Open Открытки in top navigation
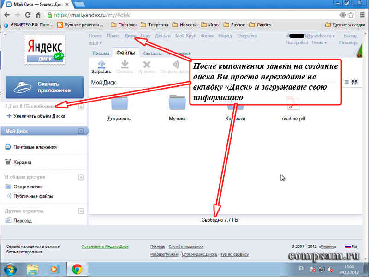Screen dimensions: 369x277 click(247, 36)
